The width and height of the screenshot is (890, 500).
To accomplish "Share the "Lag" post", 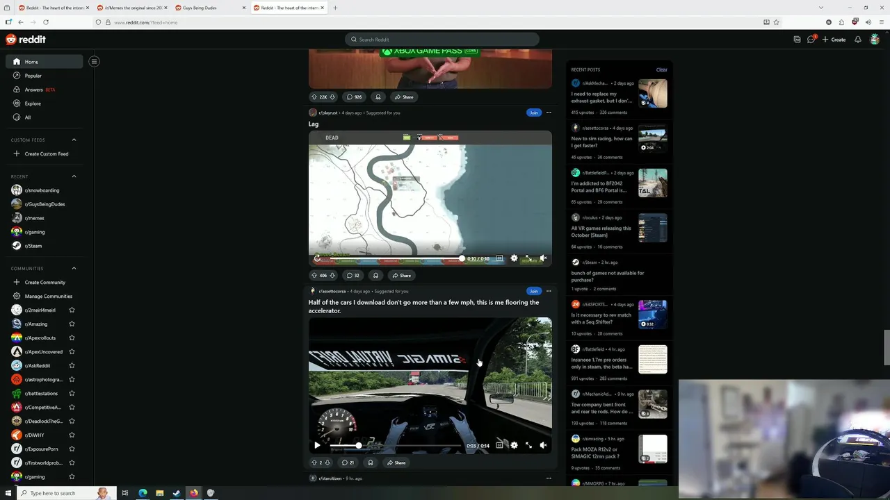I will [401, 275].
